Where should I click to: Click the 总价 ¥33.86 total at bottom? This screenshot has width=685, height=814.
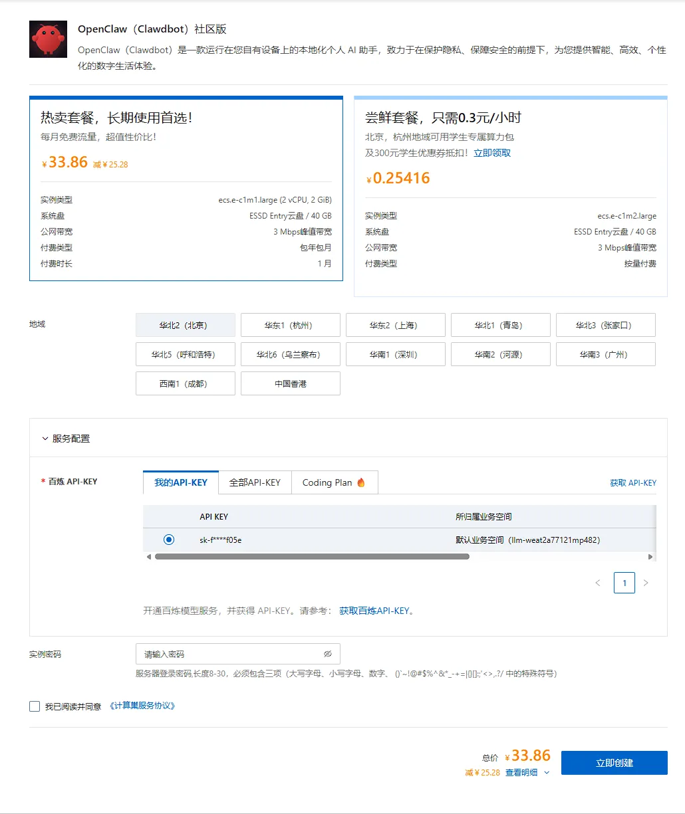[517, 756]
